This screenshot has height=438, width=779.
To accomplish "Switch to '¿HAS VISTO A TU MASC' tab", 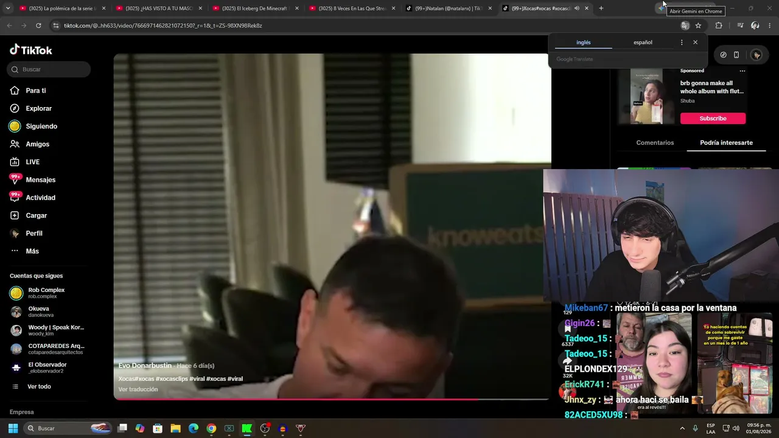I will 159,9.
